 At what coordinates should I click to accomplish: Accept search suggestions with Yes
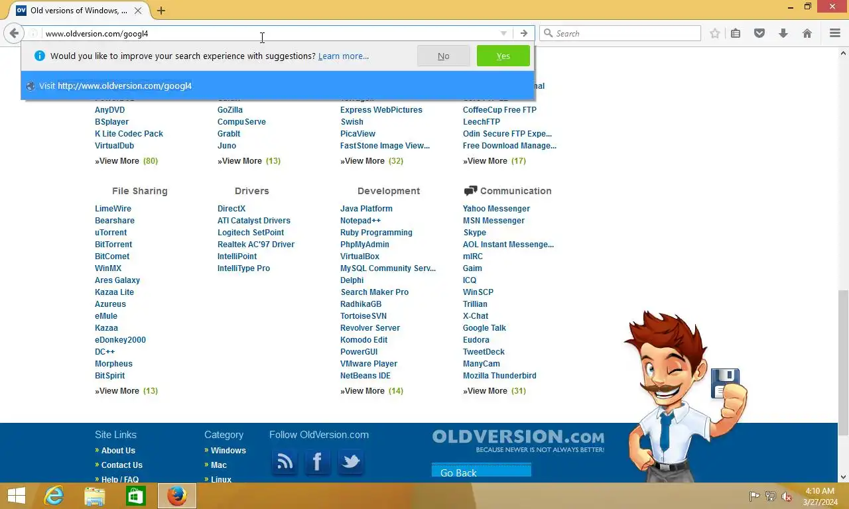pyautogui.click(x=503, y=56)
